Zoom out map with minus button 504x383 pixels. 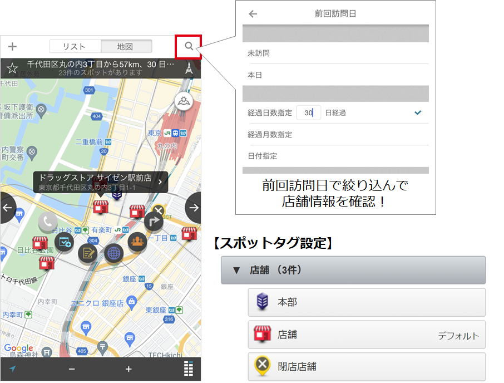(72, 369)
